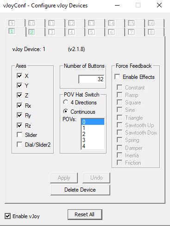Image resolution: width=170 pixels, height=226 pixels.
Task: Select 0 in the POVs list
Action: 93,122
